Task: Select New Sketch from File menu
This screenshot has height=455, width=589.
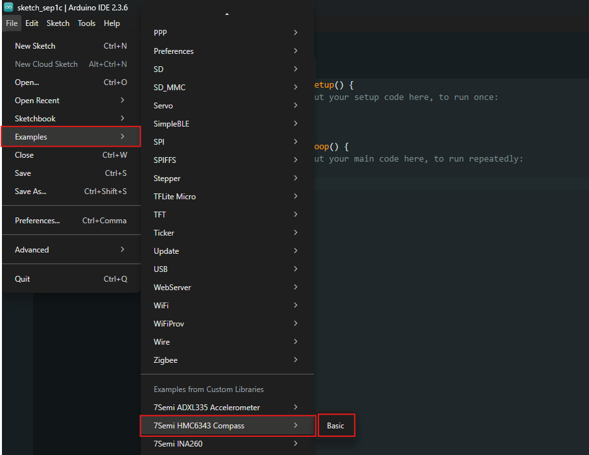Action: pyautogui.click(x=71, y=46)
